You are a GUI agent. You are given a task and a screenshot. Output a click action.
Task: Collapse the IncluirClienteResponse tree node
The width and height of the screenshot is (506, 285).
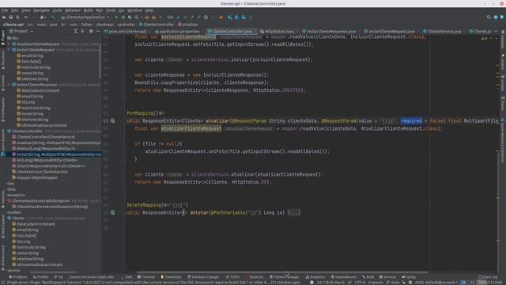tap(9, 85)
